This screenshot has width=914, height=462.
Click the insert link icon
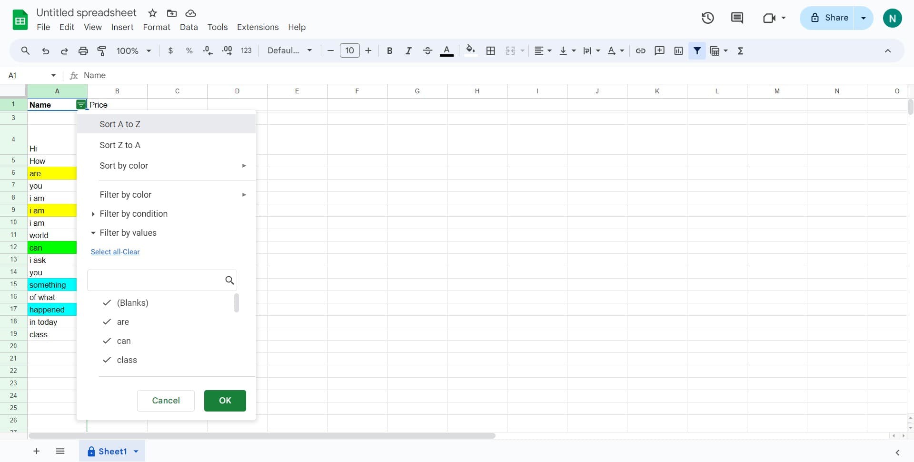640,51
